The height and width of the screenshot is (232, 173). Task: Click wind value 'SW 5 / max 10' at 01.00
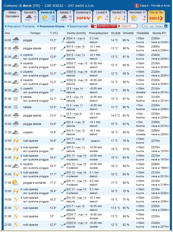tap(75, 47)
